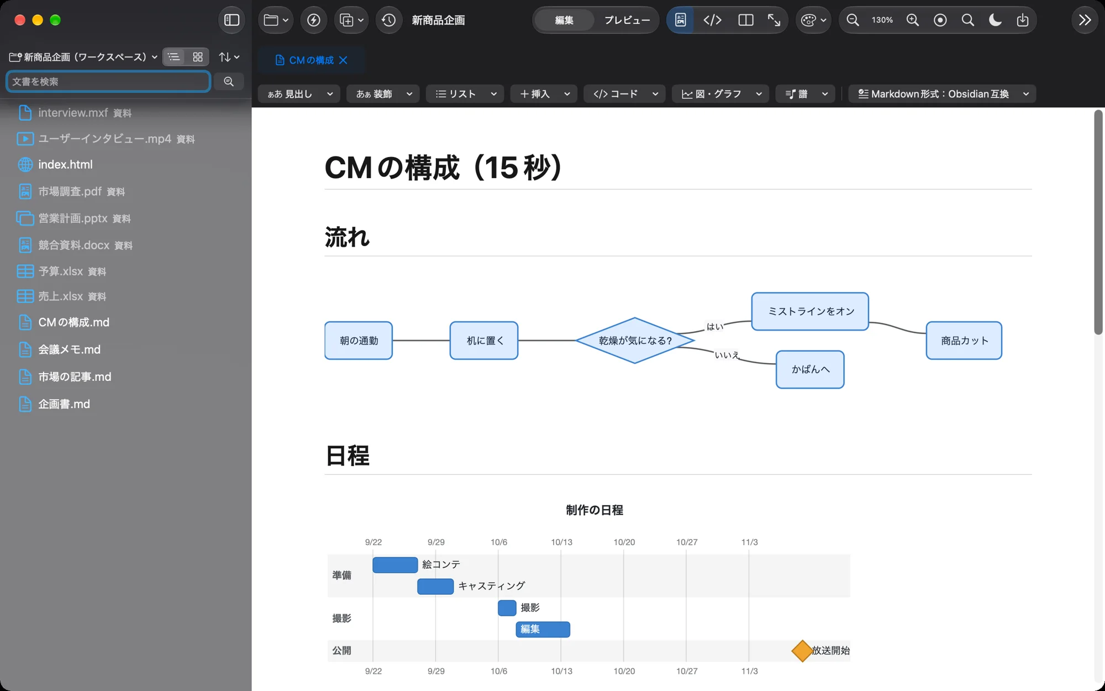This screenshot has height=691, width=1105.
Task: Select split side-by-side view icon
Action: click(745, 20)
